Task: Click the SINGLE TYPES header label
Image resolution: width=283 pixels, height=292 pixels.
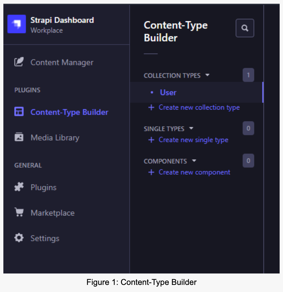Action: 164,129
